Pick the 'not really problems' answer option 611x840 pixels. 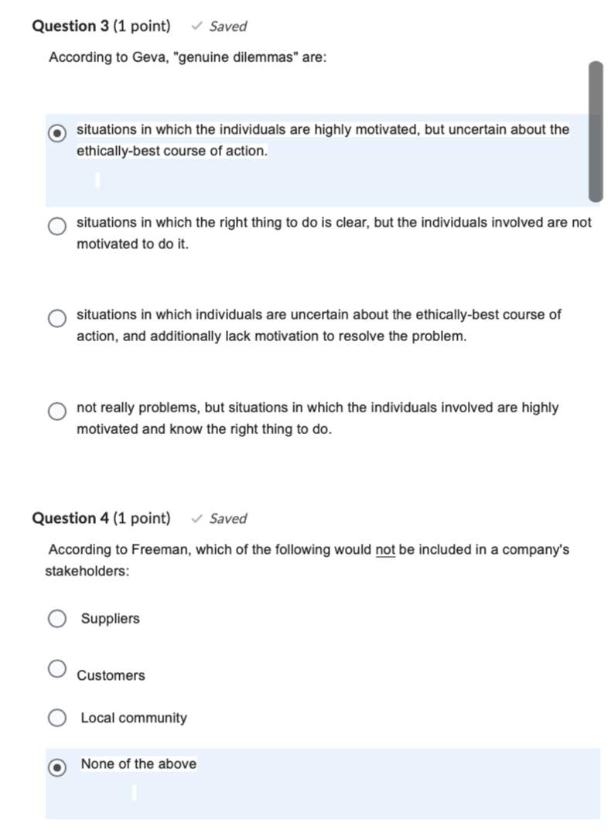[56, 410]
